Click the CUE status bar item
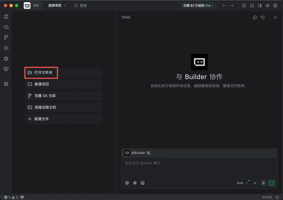 pos(267,197)
